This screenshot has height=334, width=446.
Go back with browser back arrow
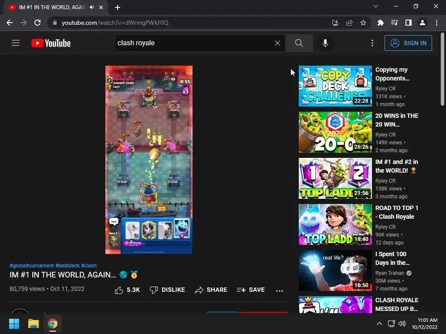point(10,23)
